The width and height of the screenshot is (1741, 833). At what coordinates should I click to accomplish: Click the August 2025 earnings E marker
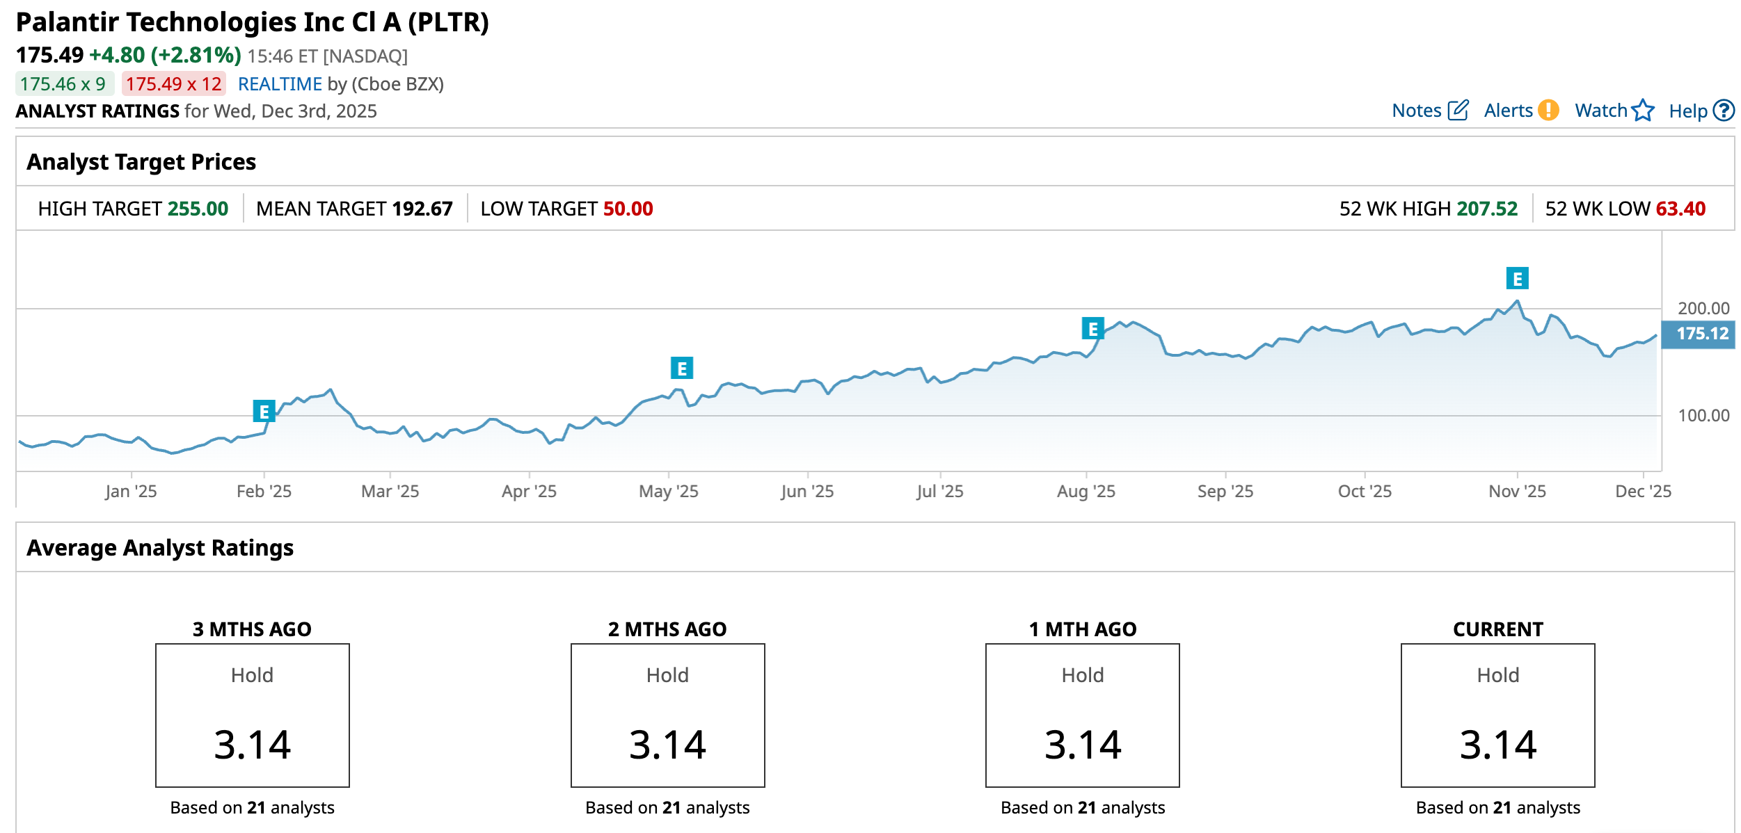(1092, 328)
